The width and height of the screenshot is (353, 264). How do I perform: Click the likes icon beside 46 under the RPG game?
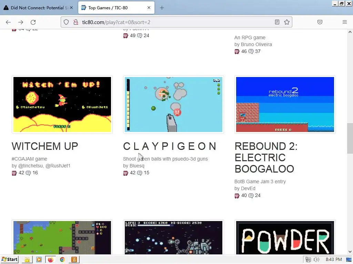pyautogui.click(x=237, y=52)
